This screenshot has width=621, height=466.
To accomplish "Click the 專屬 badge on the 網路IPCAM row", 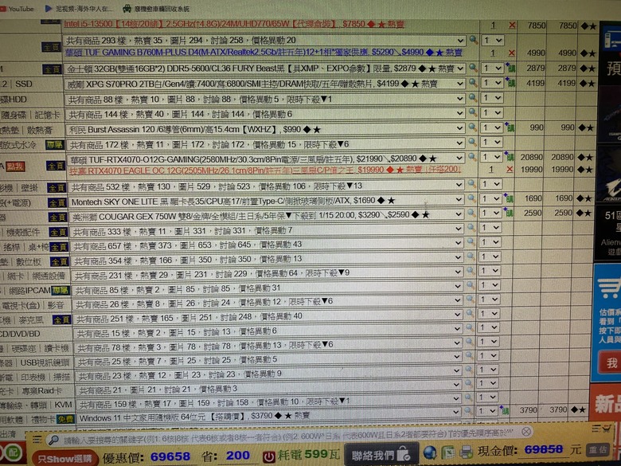I will 61,291.
